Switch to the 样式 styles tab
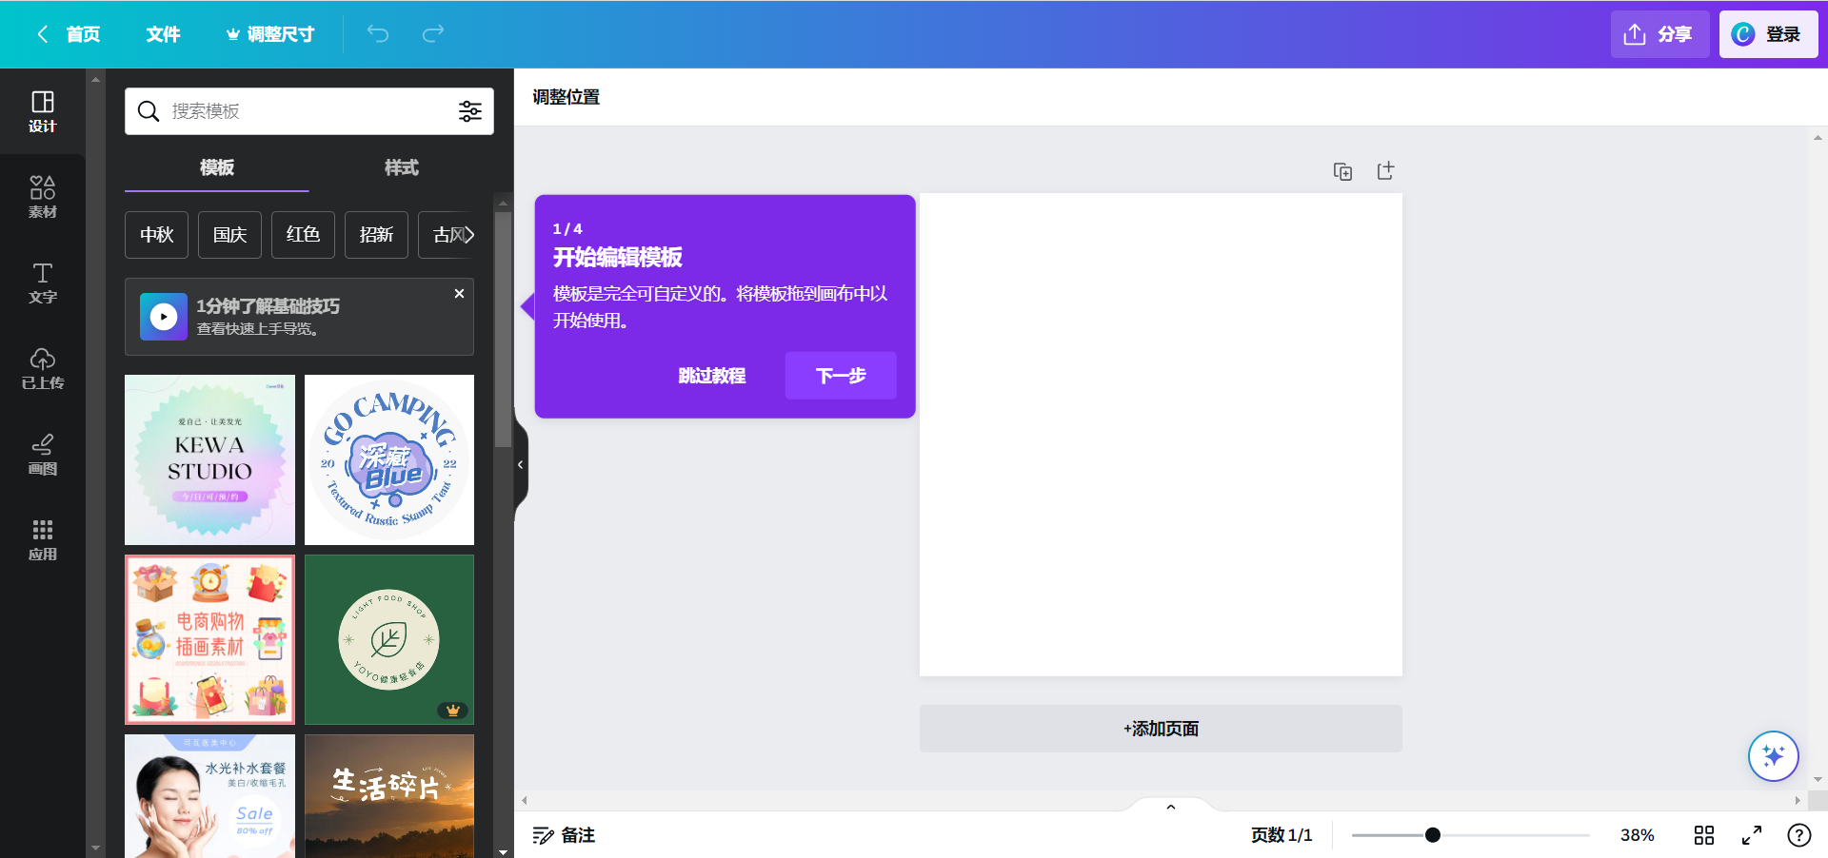The width and height of the screenshot is (1828, 858). point(401,167)
